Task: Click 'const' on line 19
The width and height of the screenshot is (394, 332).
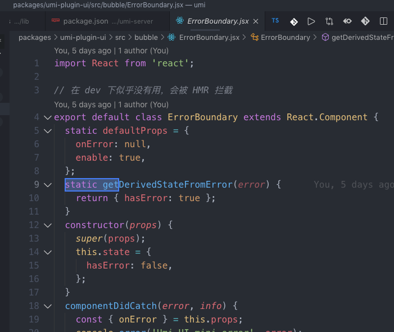Action: 89,320
